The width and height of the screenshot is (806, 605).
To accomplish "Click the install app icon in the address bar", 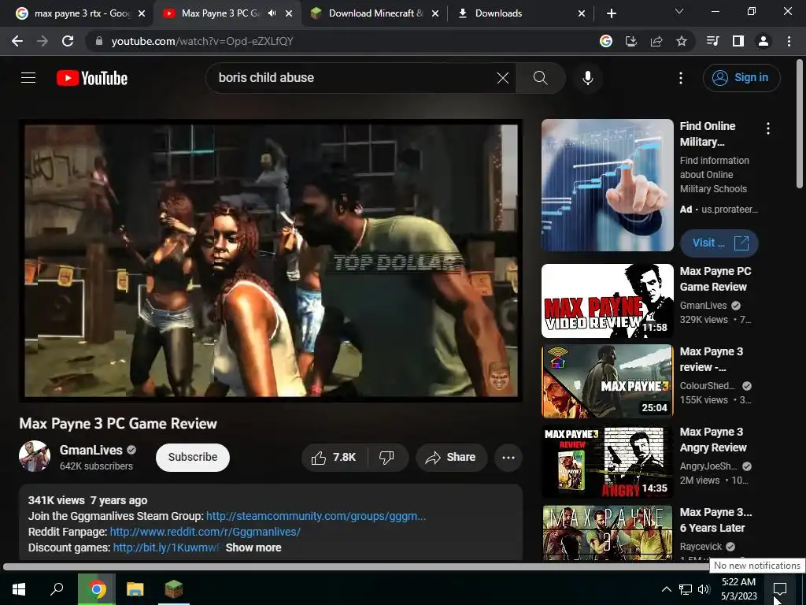I will click(x=630, y=41).
